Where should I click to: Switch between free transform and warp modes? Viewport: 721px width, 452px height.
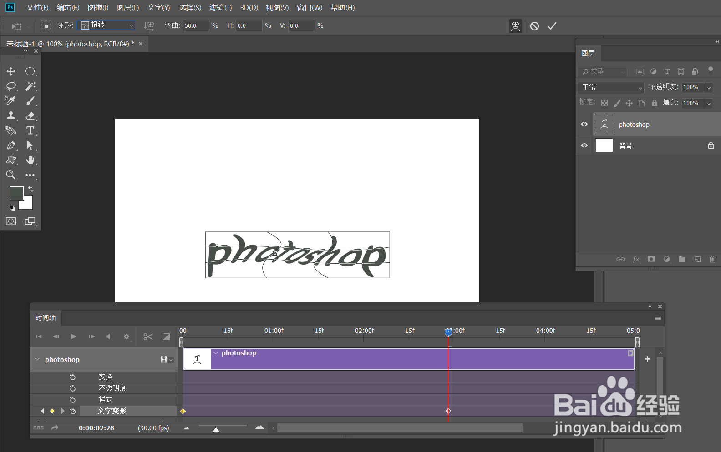(515, 26)
